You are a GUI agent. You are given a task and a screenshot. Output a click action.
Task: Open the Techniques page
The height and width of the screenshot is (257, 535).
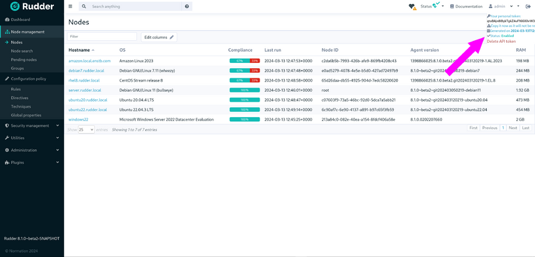tap(21, 106)
